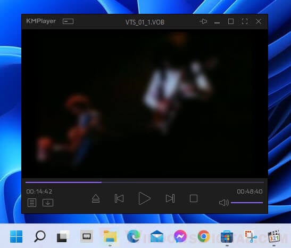Maximize the KMPlayer window
The image size is (291, 248).
[231, 21]
